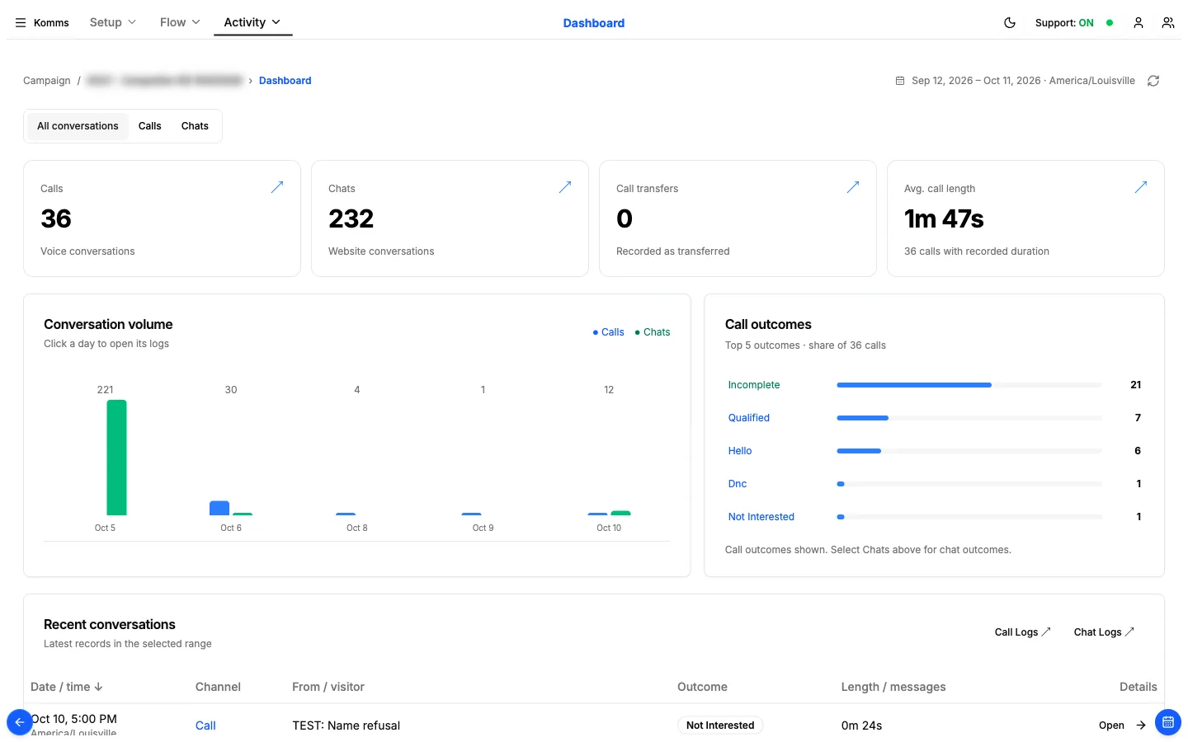Open Calls card arrow icon

[277, 187]
